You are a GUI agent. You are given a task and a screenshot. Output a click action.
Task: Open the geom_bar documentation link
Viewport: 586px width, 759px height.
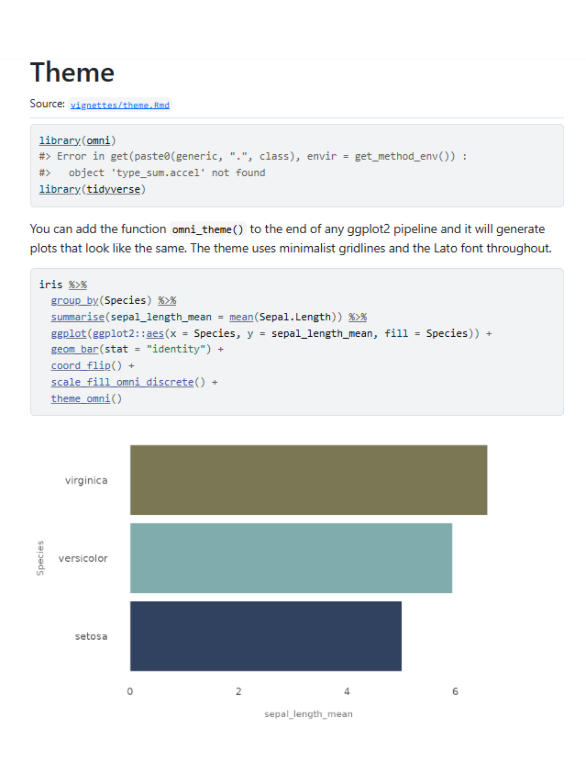(x=75, y=349)
